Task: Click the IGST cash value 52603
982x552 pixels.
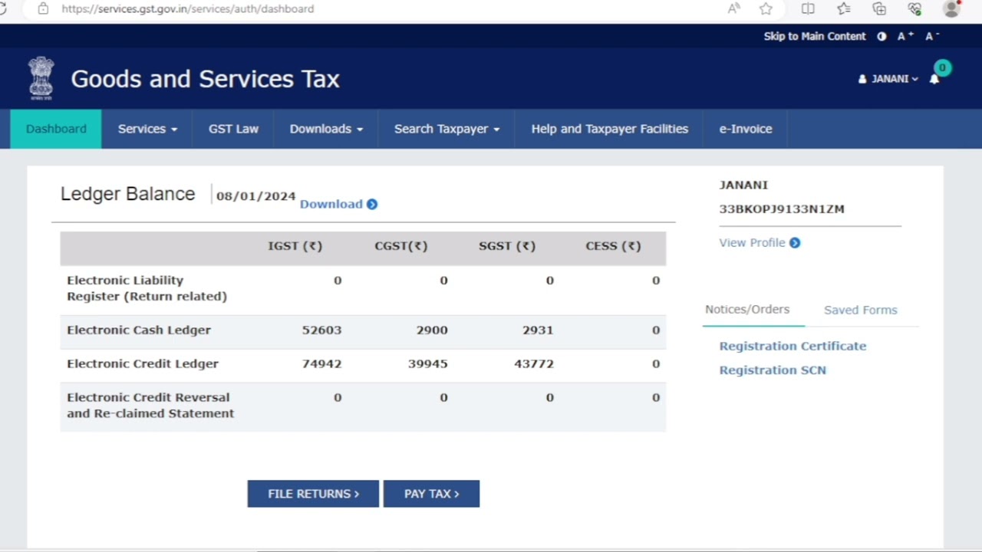Action: tap(322, 330)
